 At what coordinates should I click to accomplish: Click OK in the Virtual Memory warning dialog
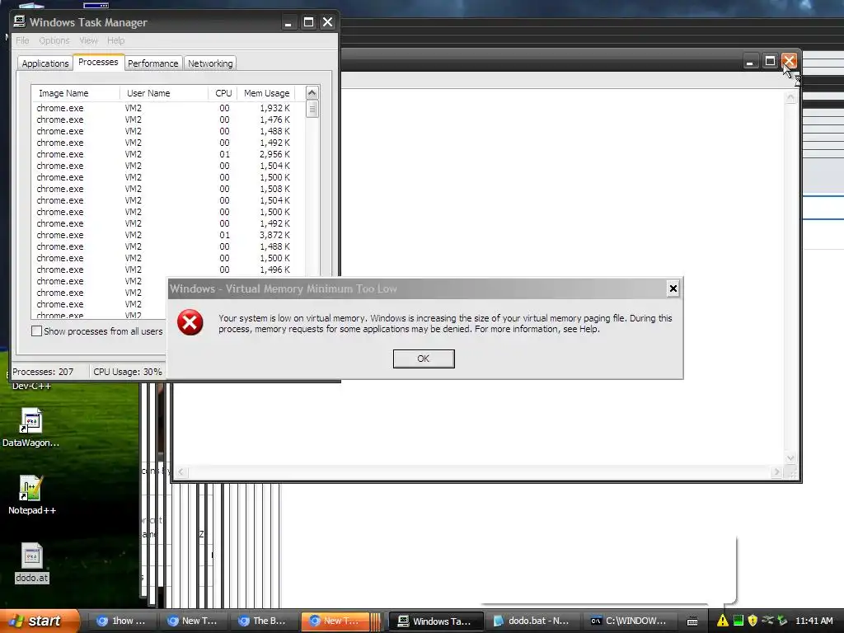point(424,359)
